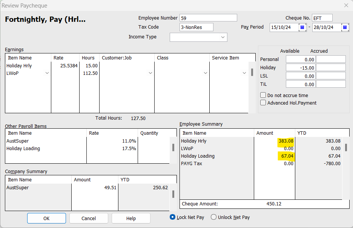Image resolution: width=353 pixels, height=228 pixels.
Task: Click the Personal accrued field
Action: 331,59
